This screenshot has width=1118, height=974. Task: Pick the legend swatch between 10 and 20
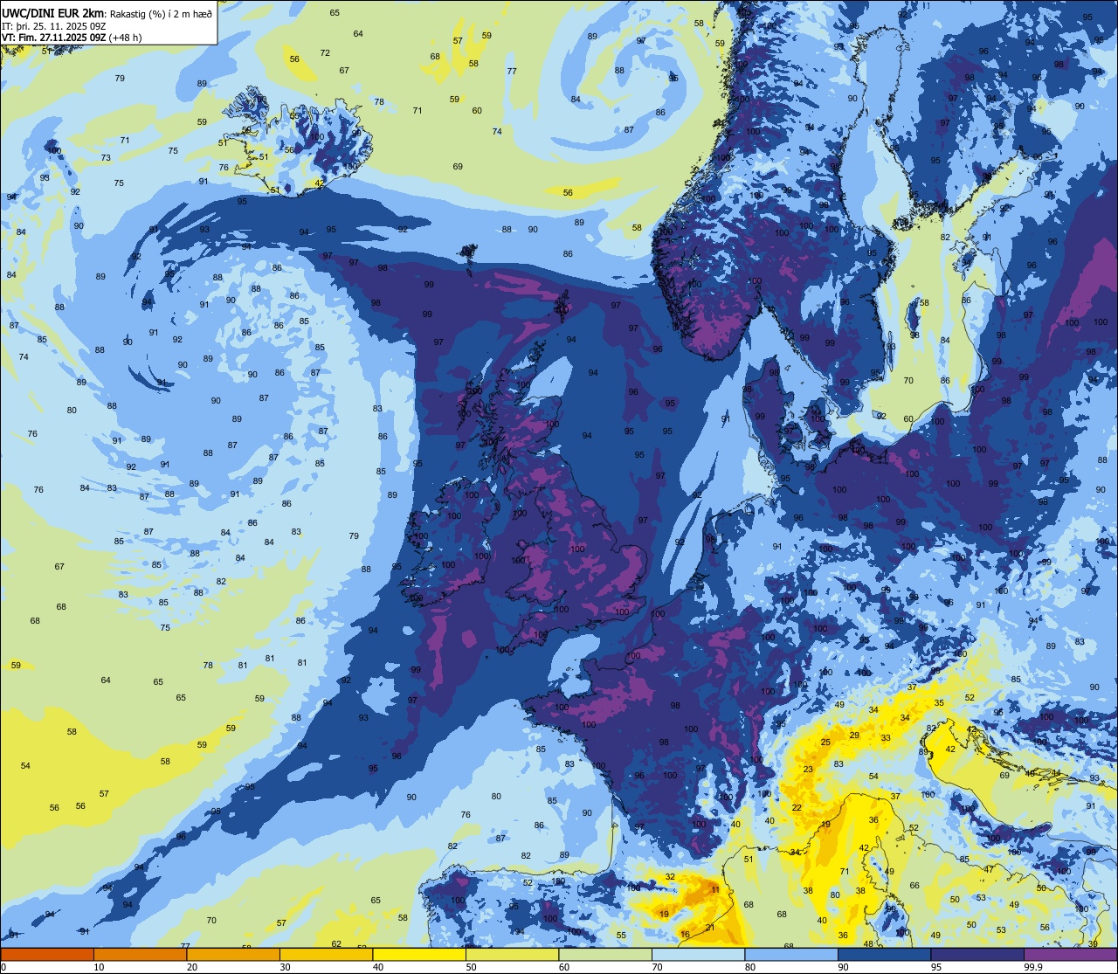pos(140,954)
